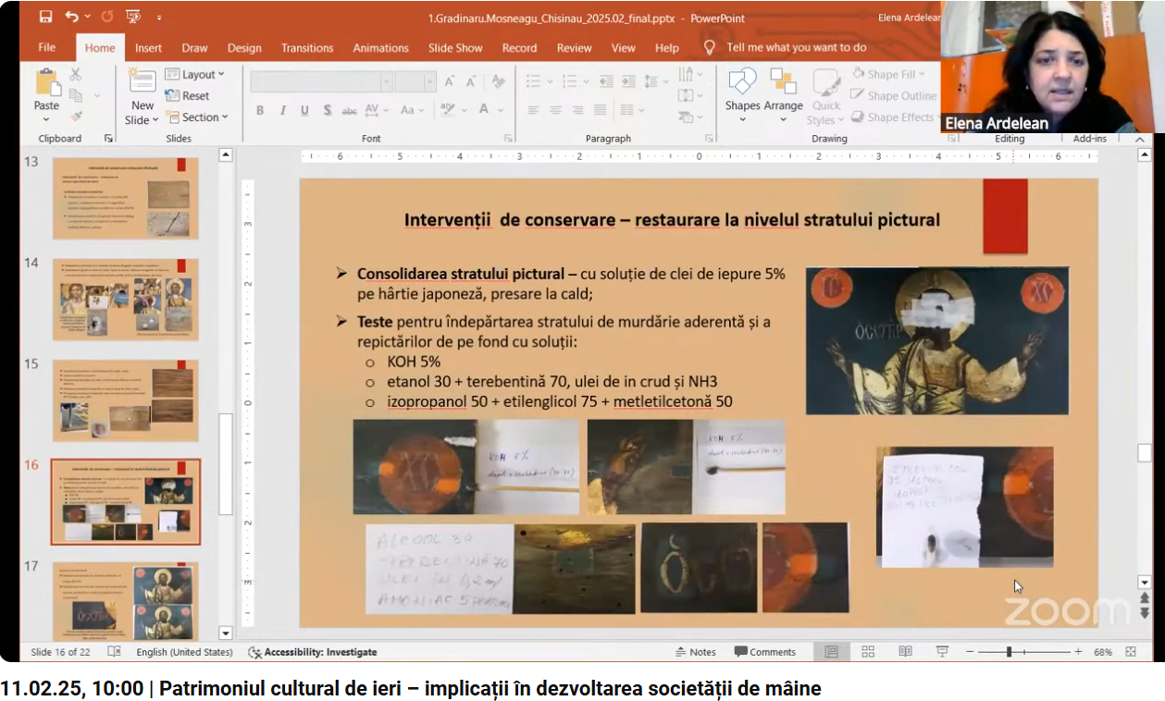Switch to the Design tab

point(244,47)
